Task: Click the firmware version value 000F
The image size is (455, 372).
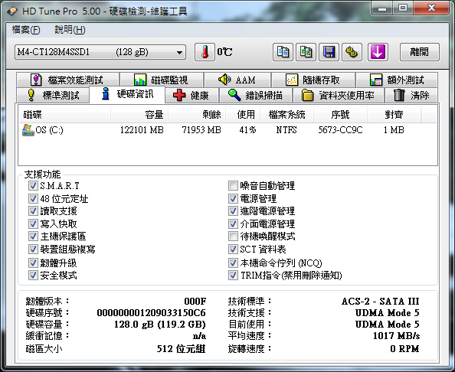Action: click(x=195, y=302)
